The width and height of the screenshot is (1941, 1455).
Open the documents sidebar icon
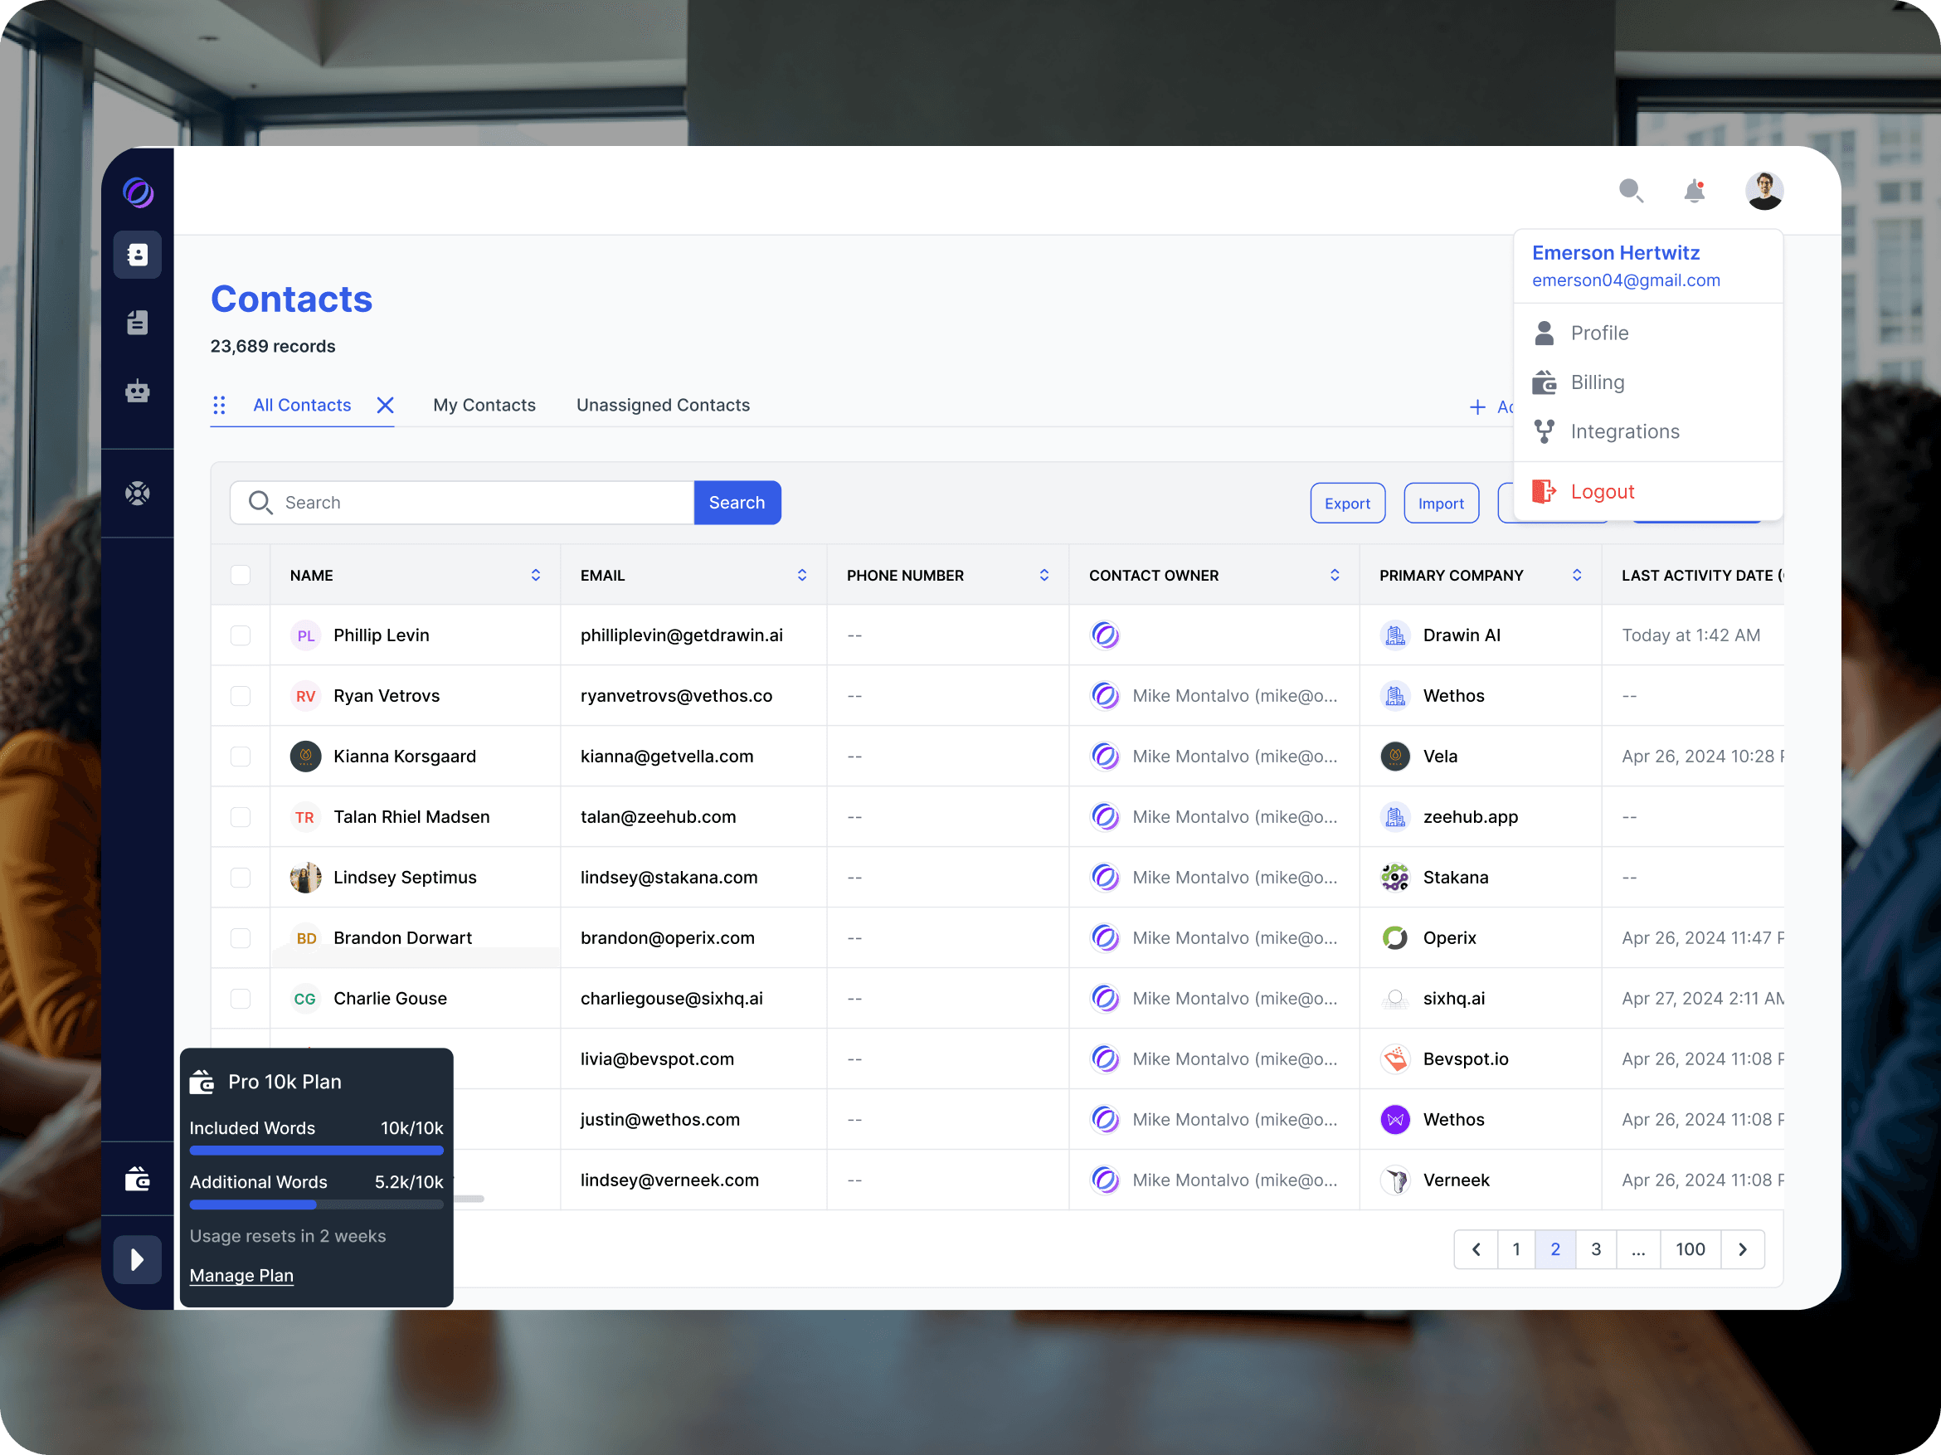click(137, 322)
